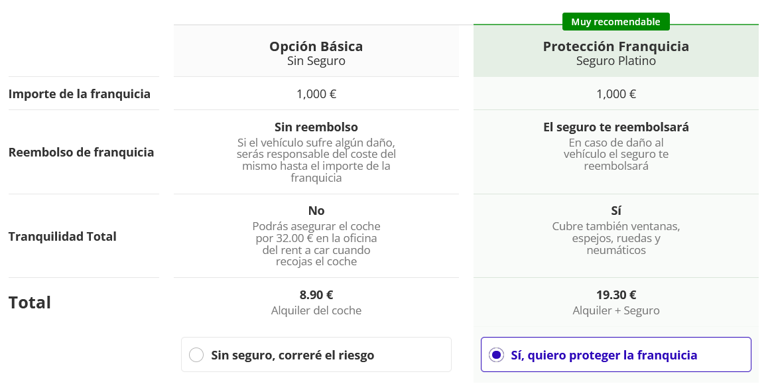Click the 'Sí, quiero proteger la franquicia' option box
Screen dimensions: 774x384
(x=615, y=354)
